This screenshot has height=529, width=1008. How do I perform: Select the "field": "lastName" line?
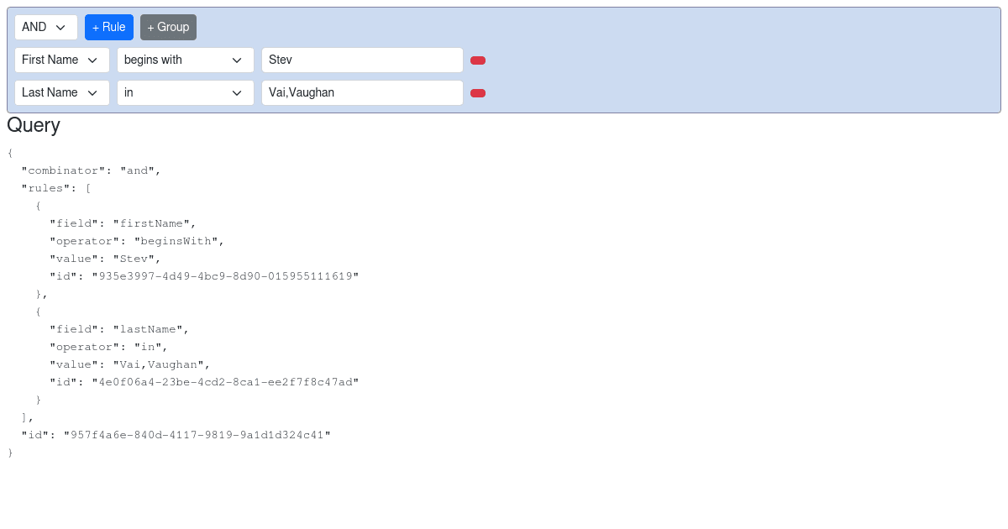pos(119,329)
